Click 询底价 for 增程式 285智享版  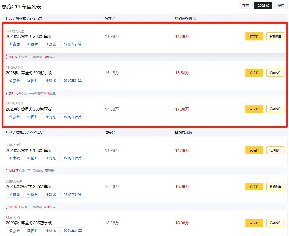click(x=254, y=223)
